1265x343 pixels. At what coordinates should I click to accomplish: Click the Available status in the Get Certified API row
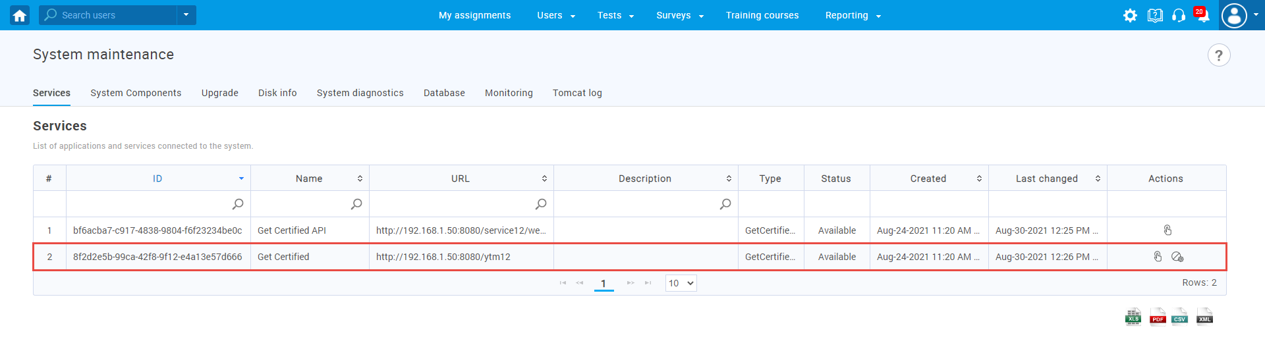pyautogui.click(x=837, y=230)
